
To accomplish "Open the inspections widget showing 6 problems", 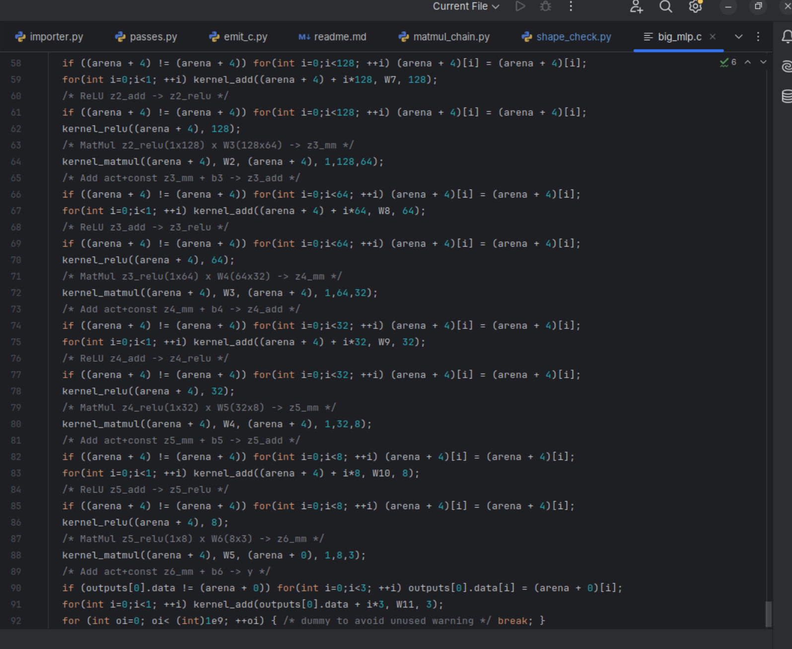I will pos(728,63).
